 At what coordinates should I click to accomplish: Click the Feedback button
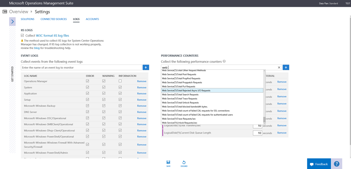[x=319, y=164]
